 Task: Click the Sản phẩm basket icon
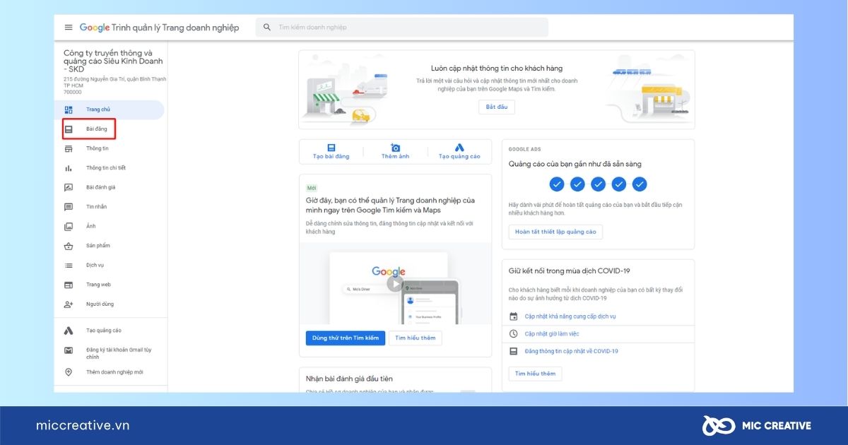point(69,246)
